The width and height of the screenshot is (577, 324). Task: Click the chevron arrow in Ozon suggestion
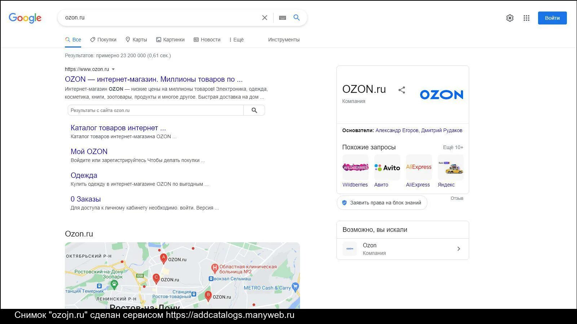[459, 249]
